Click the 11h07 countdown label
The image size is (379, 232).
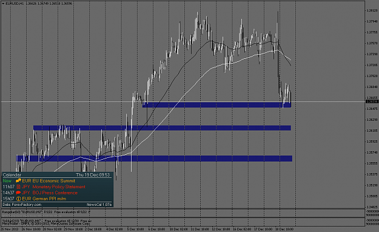click(8, 186)
